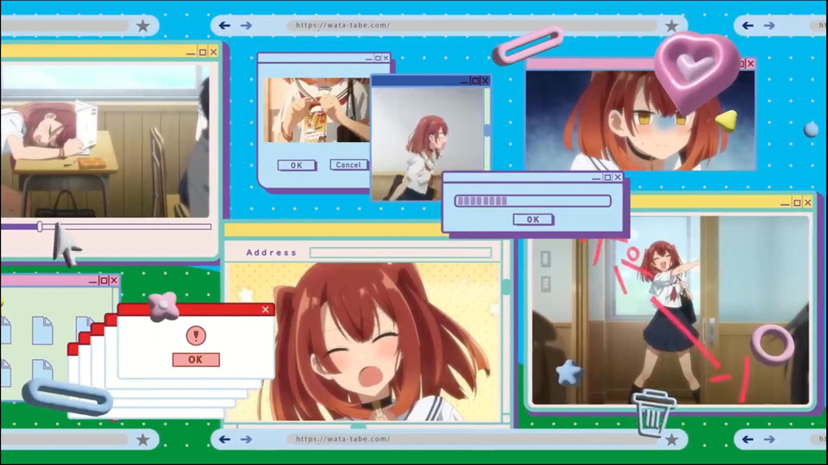Minimize the waving girl yellow-titled window

[x=786, y=203]
